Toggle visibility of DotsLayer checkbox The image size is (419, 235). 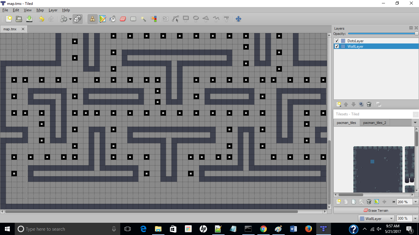click(x=337, y=41)
